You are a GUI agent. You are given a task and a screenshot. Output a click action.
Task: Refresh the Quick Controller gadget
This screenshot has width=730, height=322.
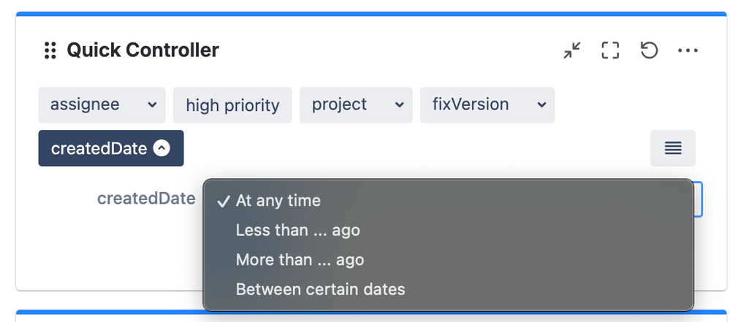pyautogui.click(x=649, y=50)
